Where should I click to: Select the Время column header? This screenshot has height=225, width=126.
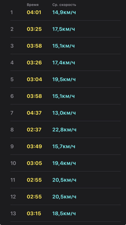point(33,5)
